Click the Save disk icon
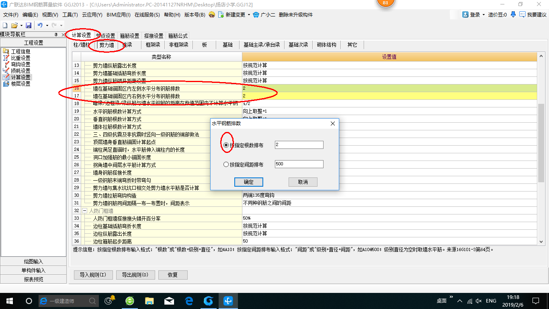 tap(29, 25)
